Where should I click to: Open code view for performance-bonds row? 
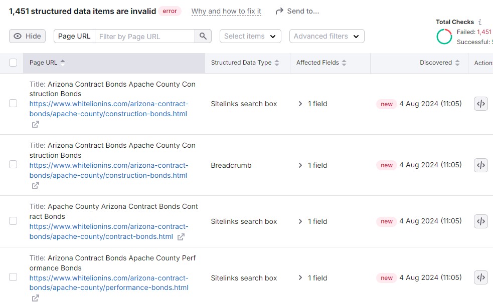coord(480,277)
